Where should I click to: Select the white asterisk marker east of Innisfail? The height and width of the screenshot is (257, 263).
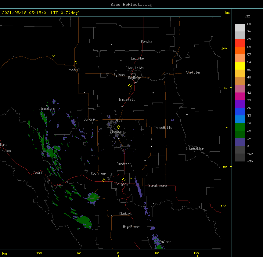coord(153,92)
